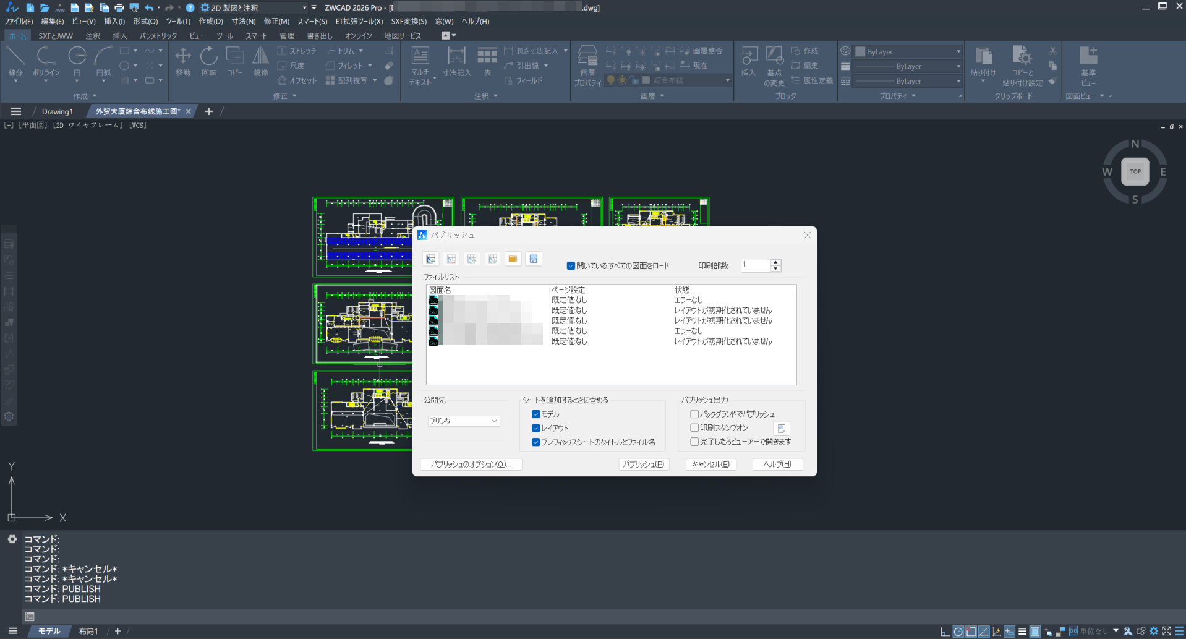
Task: Open the 挿入(I) menu in menu bar
Action: tap(114, 22)
